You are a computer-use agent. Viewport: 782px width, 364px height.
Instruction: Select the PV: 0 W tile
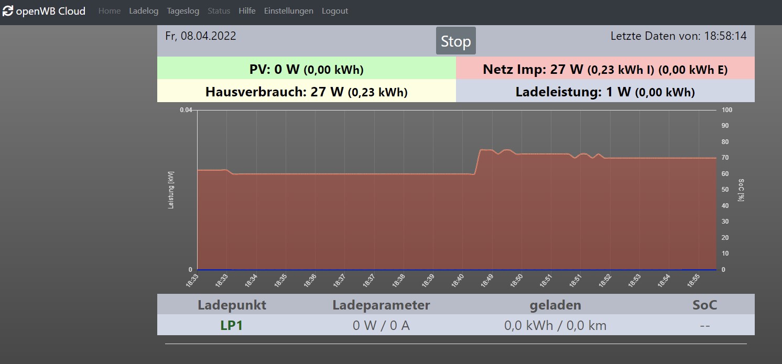(307, 69)
